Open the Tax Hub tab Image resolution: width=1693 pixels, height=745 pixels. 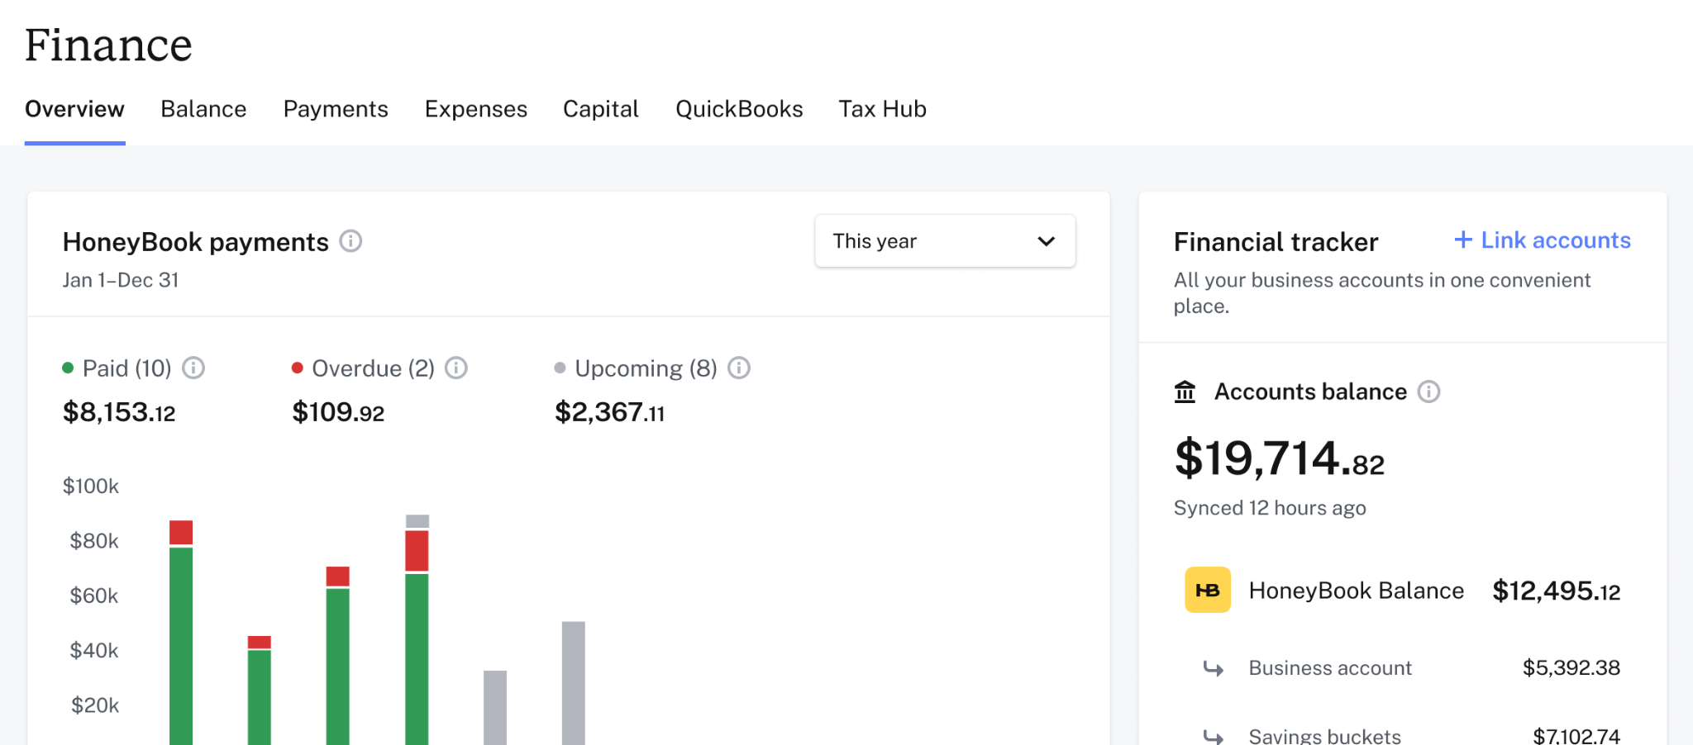pyautogui.click(x=882, y=109)
